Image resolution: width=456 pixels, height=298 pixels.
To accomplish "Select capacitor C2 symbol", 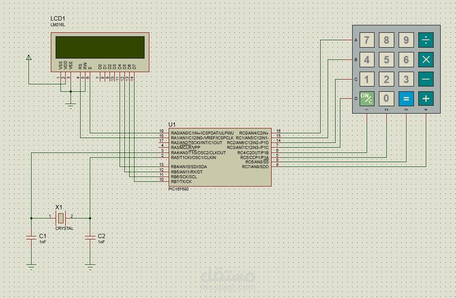I will point(90,238).
